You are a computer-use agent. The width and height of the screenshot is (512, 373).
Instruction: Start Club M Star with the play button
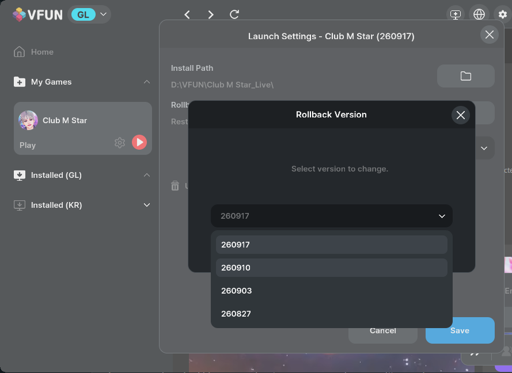(x=139, y=142)
